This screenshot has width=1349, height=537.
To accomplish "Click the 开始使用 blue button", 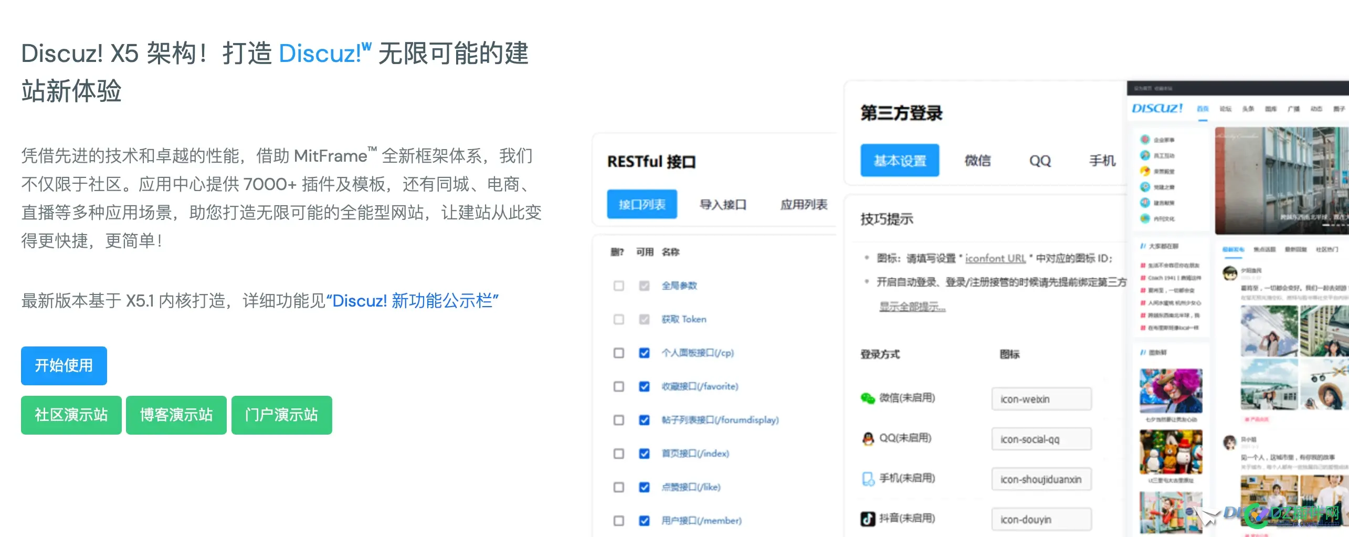I will 64,366.
